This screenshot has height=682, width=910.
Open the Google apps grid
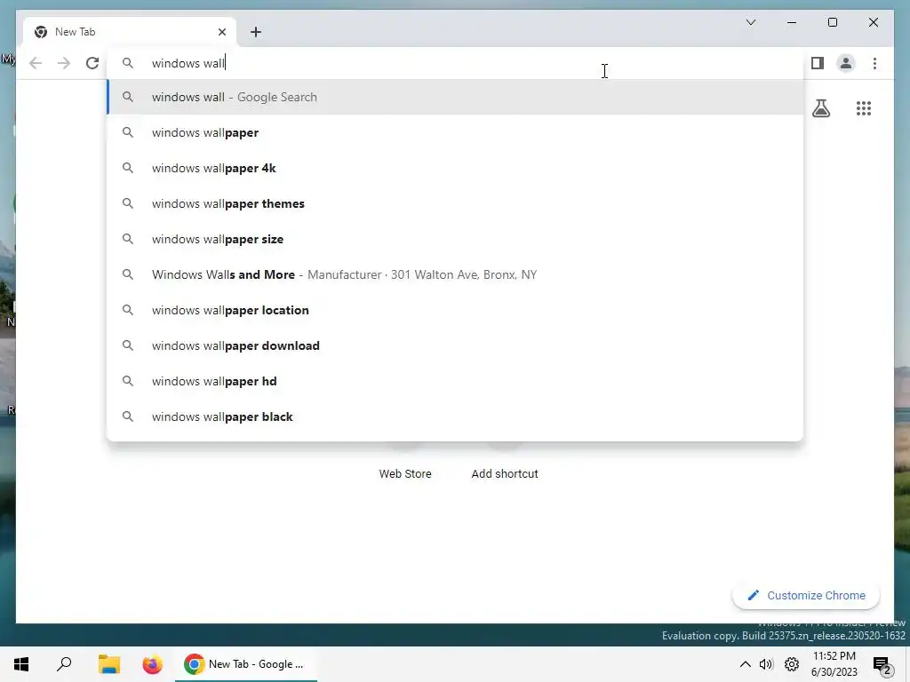click(x=864, y=108)
